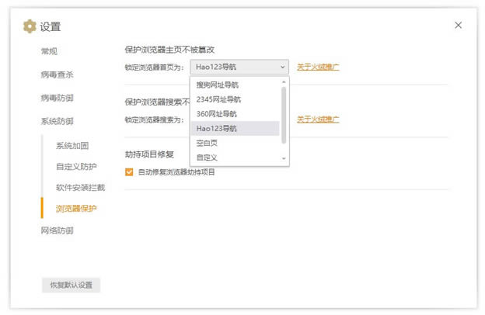Choose 空白页 as the locked homepage
Screen dimensions: 485x315
click(208, 143)
